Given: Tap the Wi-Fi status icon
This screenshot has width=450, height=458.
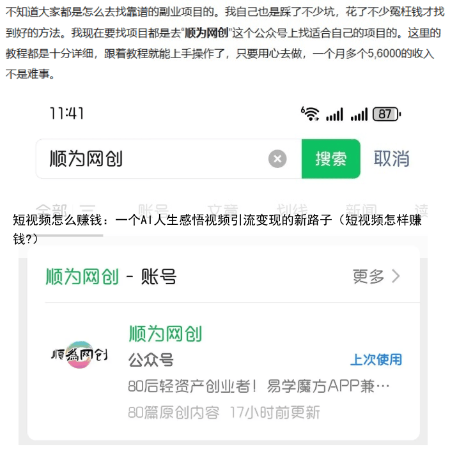Looking at the screenshot, I should (310, 114).
